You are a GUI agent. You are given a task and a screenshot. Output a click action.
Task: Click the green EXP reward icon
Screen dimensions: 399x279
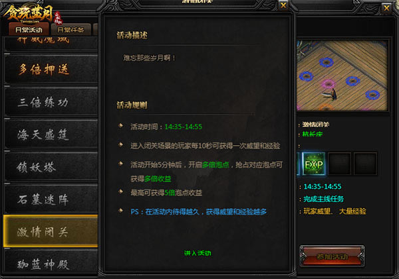pyautogui.click(x=313, y=164)
